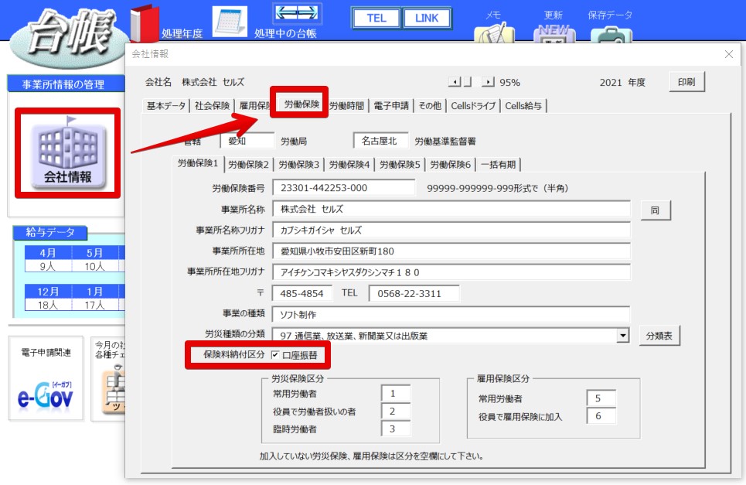Click 雇用保険区分 常用労働者 field
This screenshot has height=485, width=746.
(602, 398)
